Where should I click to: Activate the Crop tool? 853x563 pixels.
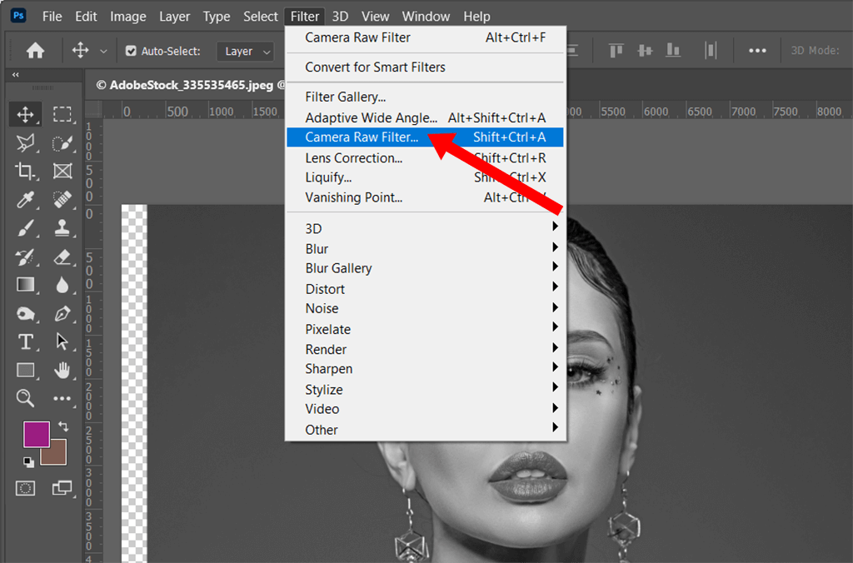[25, 172]
